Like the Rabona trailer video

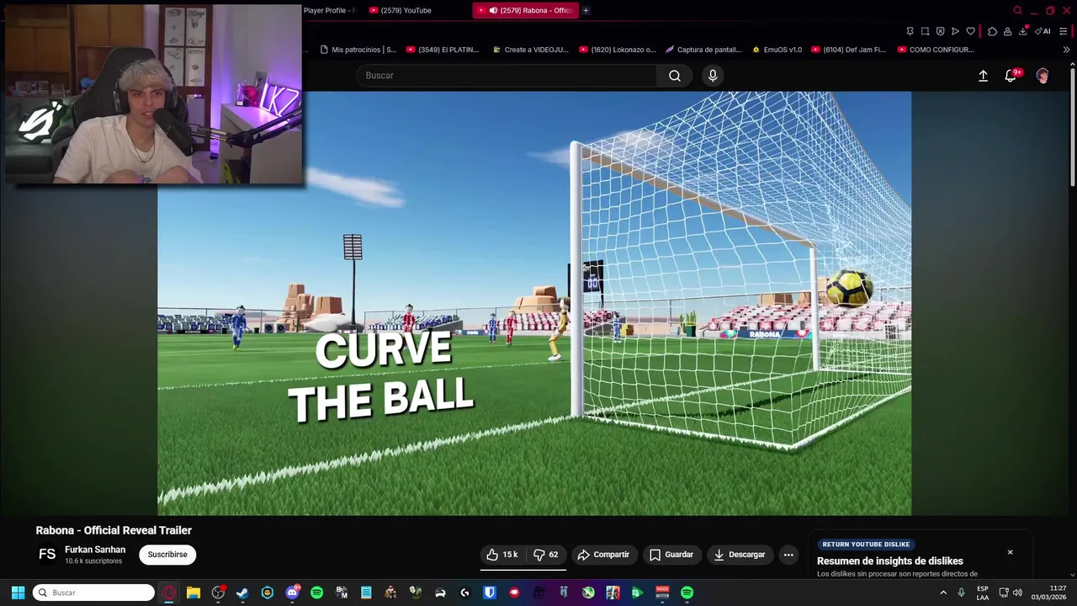503,555
